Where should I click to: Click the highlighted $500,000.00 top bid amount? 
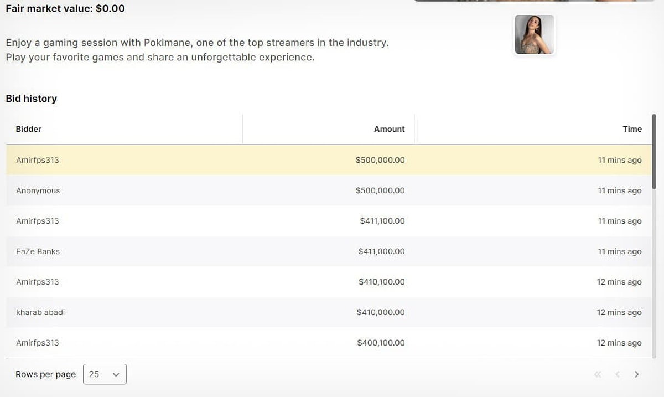pos(380,160)
